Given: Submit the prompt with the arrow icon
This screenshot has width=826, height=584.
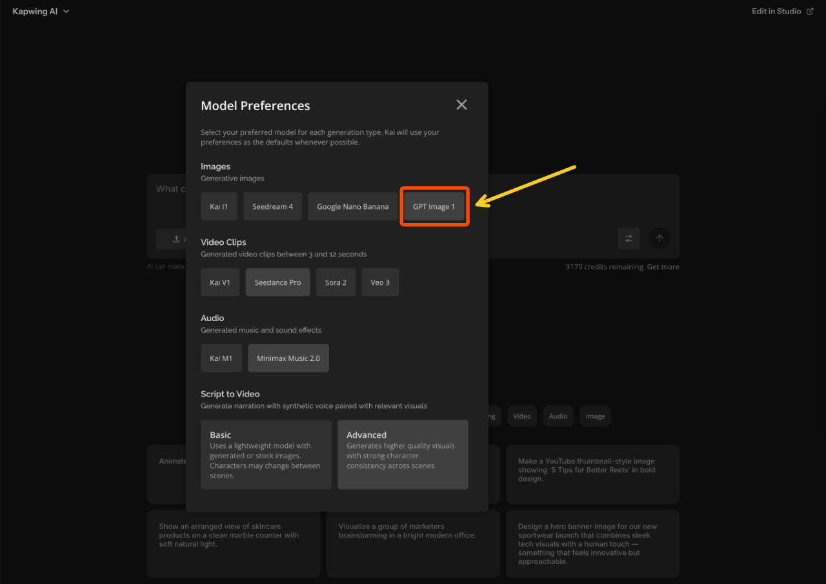Looking at the screenshot, I should [x=660, y=238].
